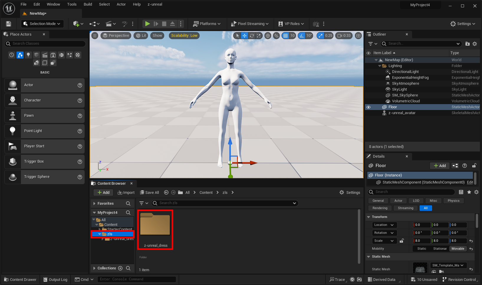Screen dimensions: 482x285
Task: Toggle visibility eye for the Floor actor
Action: (368, 107)
